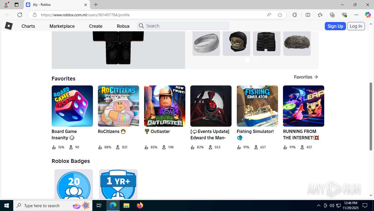Viewport: 374px width, 211px height.
Task: Open the Board Game Insanity thumbnail
Action: (72, 106)
